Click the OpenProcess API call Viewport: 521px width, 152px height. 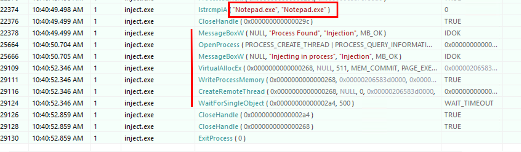click(x=219, y=45)
